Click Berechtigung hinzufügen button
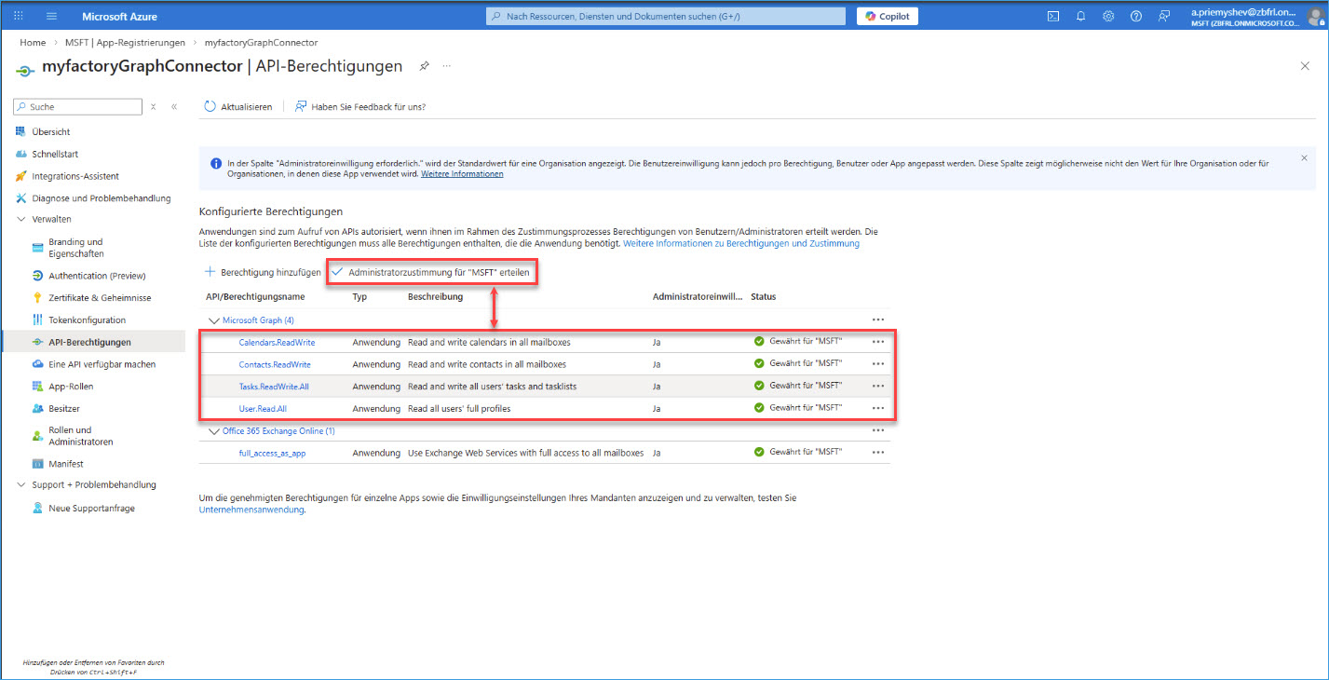1329x680 pixels. point(263,272)
